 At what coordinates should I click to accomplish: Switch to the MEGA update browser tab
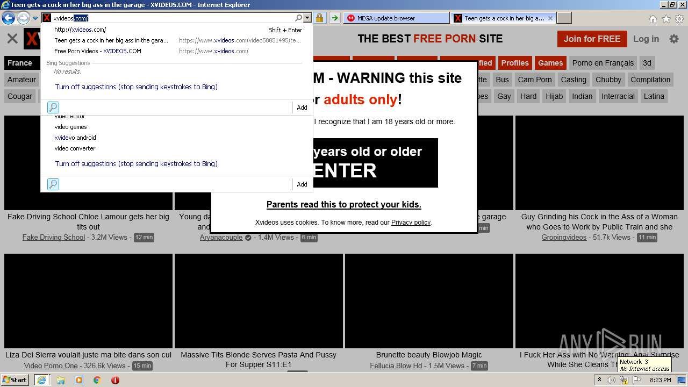(396, 18)
